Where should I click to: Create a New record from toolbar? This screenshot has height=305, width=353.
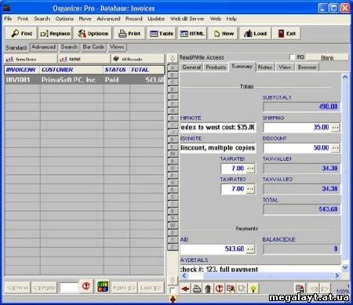(x=224, y=34)
